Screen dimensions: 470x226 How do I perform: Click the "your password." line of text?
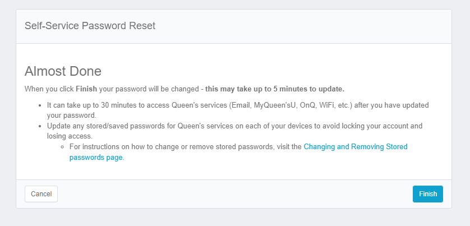pos(68,115)
